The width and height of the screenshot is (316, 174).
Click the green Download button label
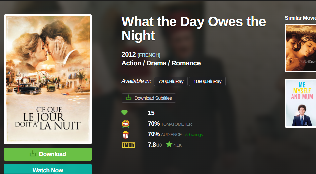[x=52, y=154]
